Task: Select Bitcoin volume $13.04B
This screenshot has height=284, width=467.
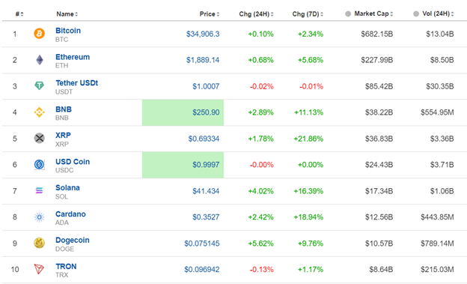Action: 440,34
